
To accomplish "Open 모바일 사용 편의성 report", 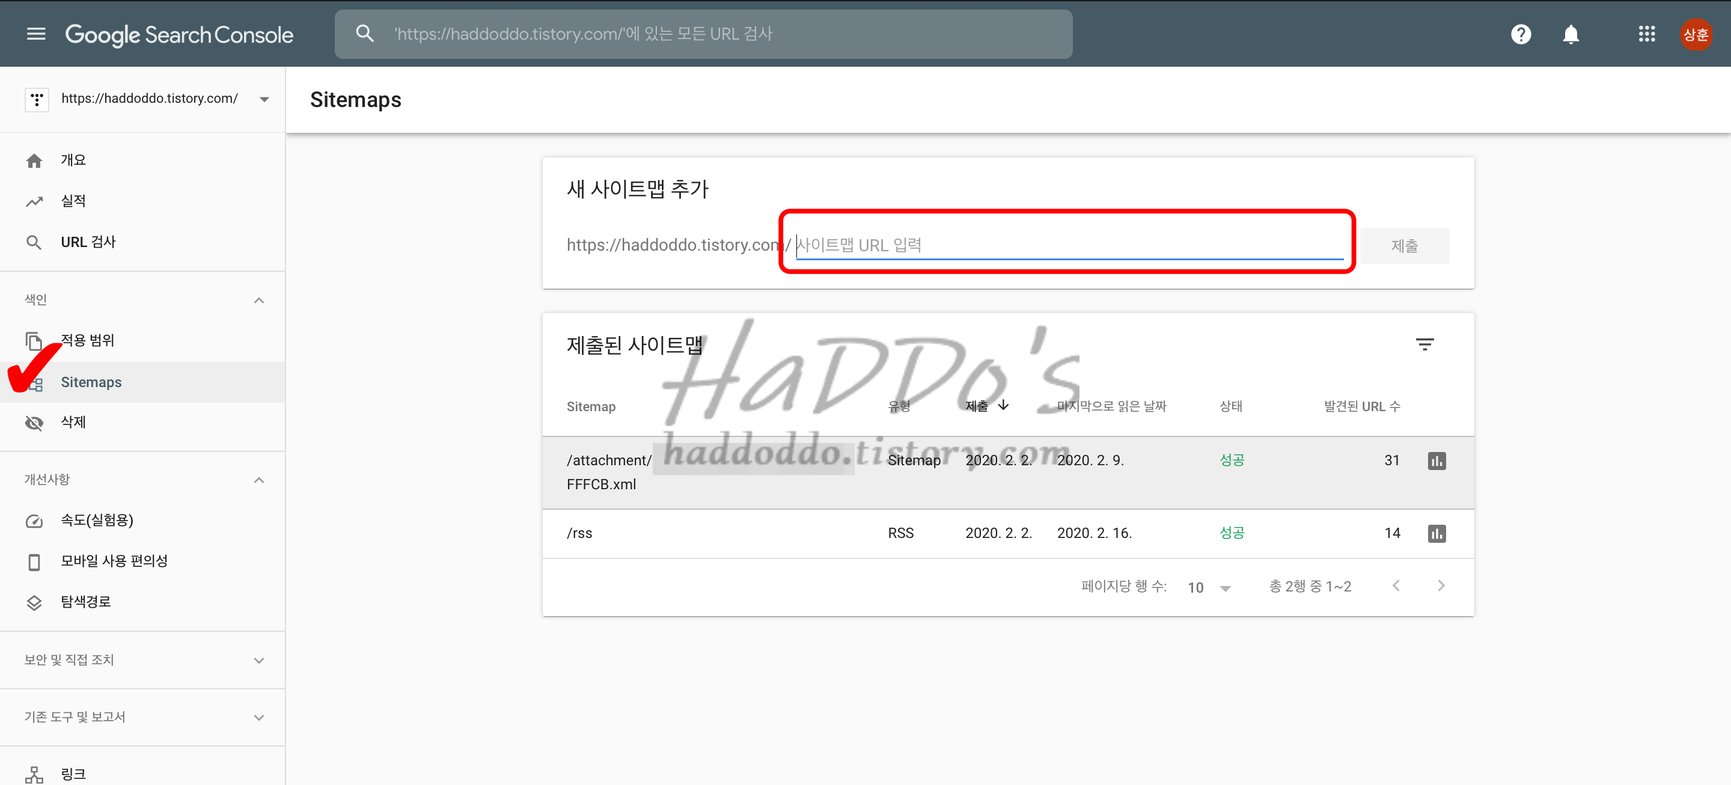I will coord(114,561).
